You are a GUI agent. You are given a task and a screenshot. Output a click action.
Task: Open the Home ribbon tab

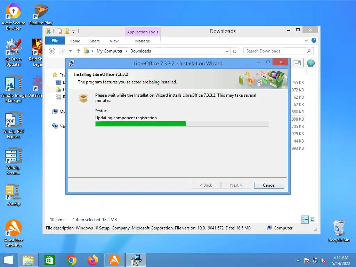click(x=75, y=41)
